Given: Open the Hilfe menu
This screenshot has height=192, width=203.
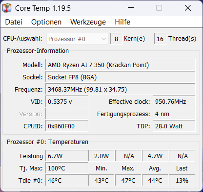Looking at the screenshot, I should click(122, 22).
